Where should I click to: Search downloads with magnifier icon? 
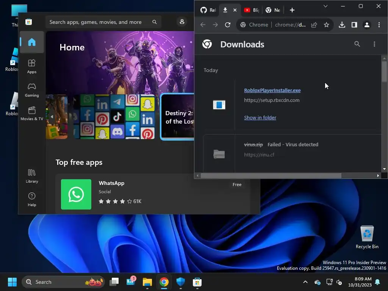click(x=357, y=44)
